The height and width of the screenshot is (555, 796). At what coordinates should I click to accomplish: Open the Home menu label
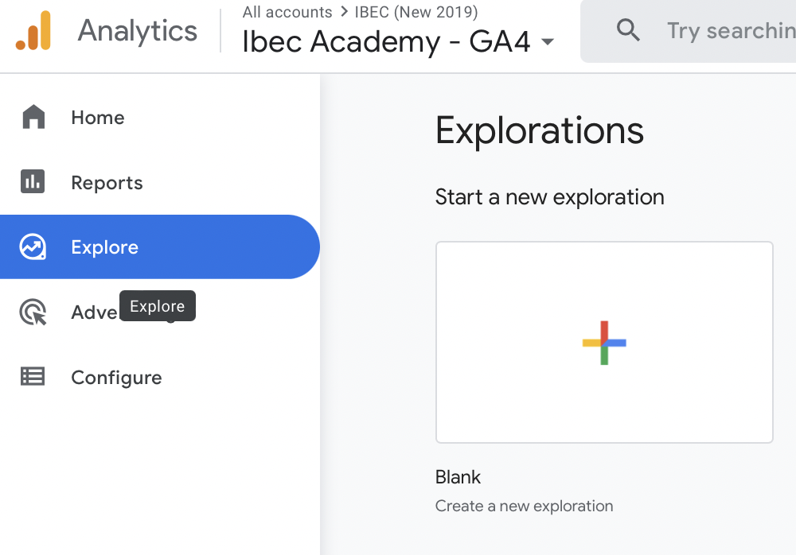tap(98, 118)
